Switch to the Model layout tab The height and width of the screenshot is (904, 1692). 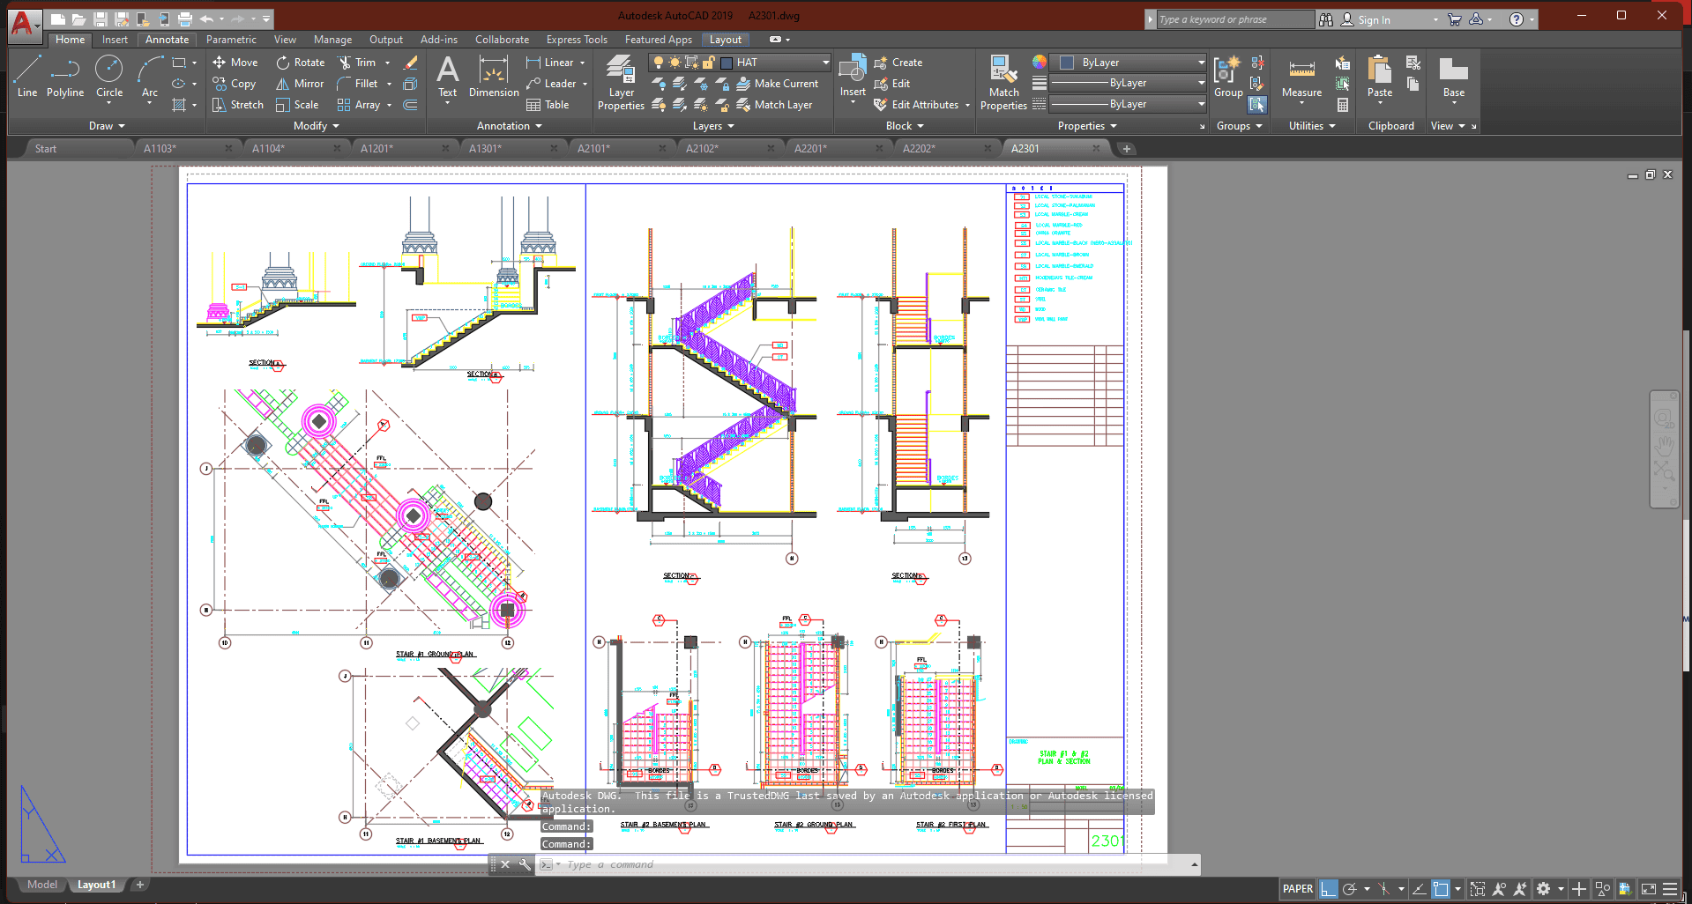coord(41,885)
